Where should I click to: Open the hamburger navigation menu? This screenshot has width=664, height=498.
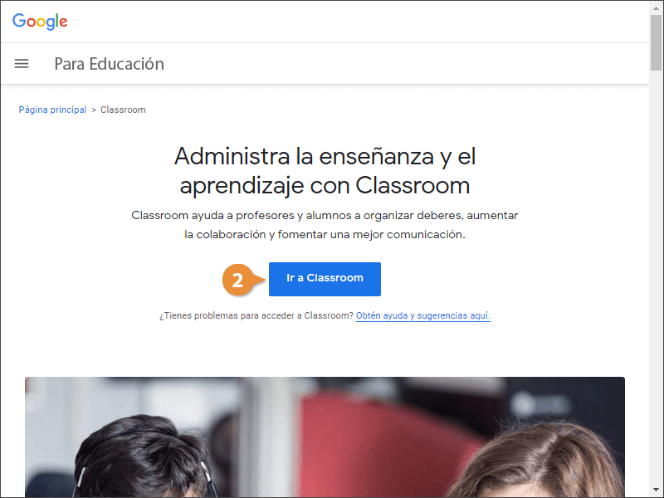click(22, 64)
